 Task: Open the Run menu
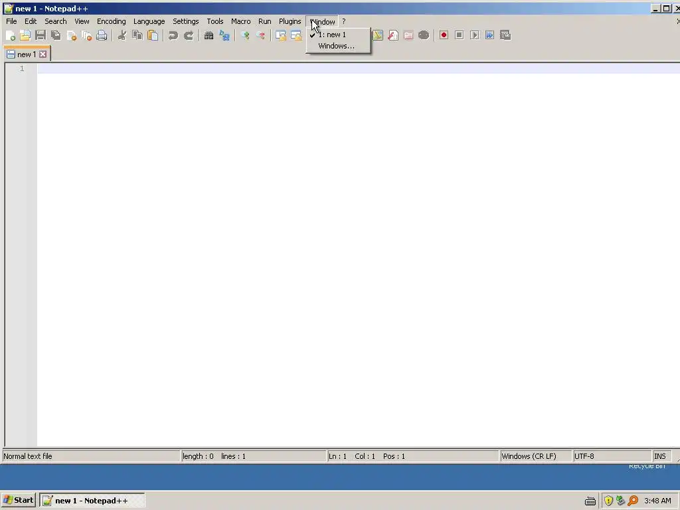(x=264, y=21)
